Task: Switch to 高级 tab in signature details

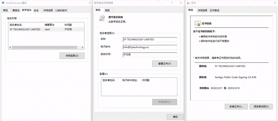Action: pos(107,11)
